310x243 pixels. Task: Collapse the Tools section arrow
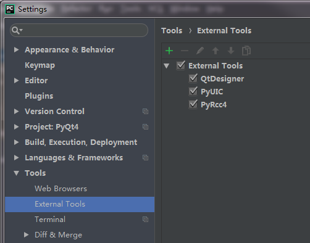[x=16, y=173]
